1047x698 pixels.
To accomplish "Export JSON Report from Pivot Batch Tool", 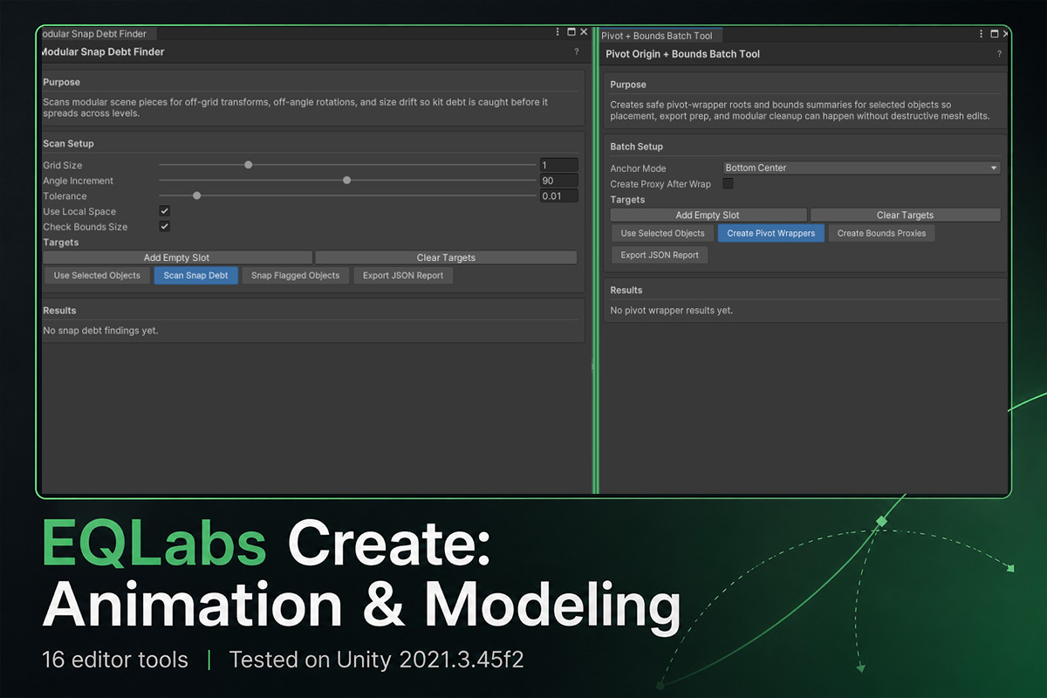I will [660, 255].
